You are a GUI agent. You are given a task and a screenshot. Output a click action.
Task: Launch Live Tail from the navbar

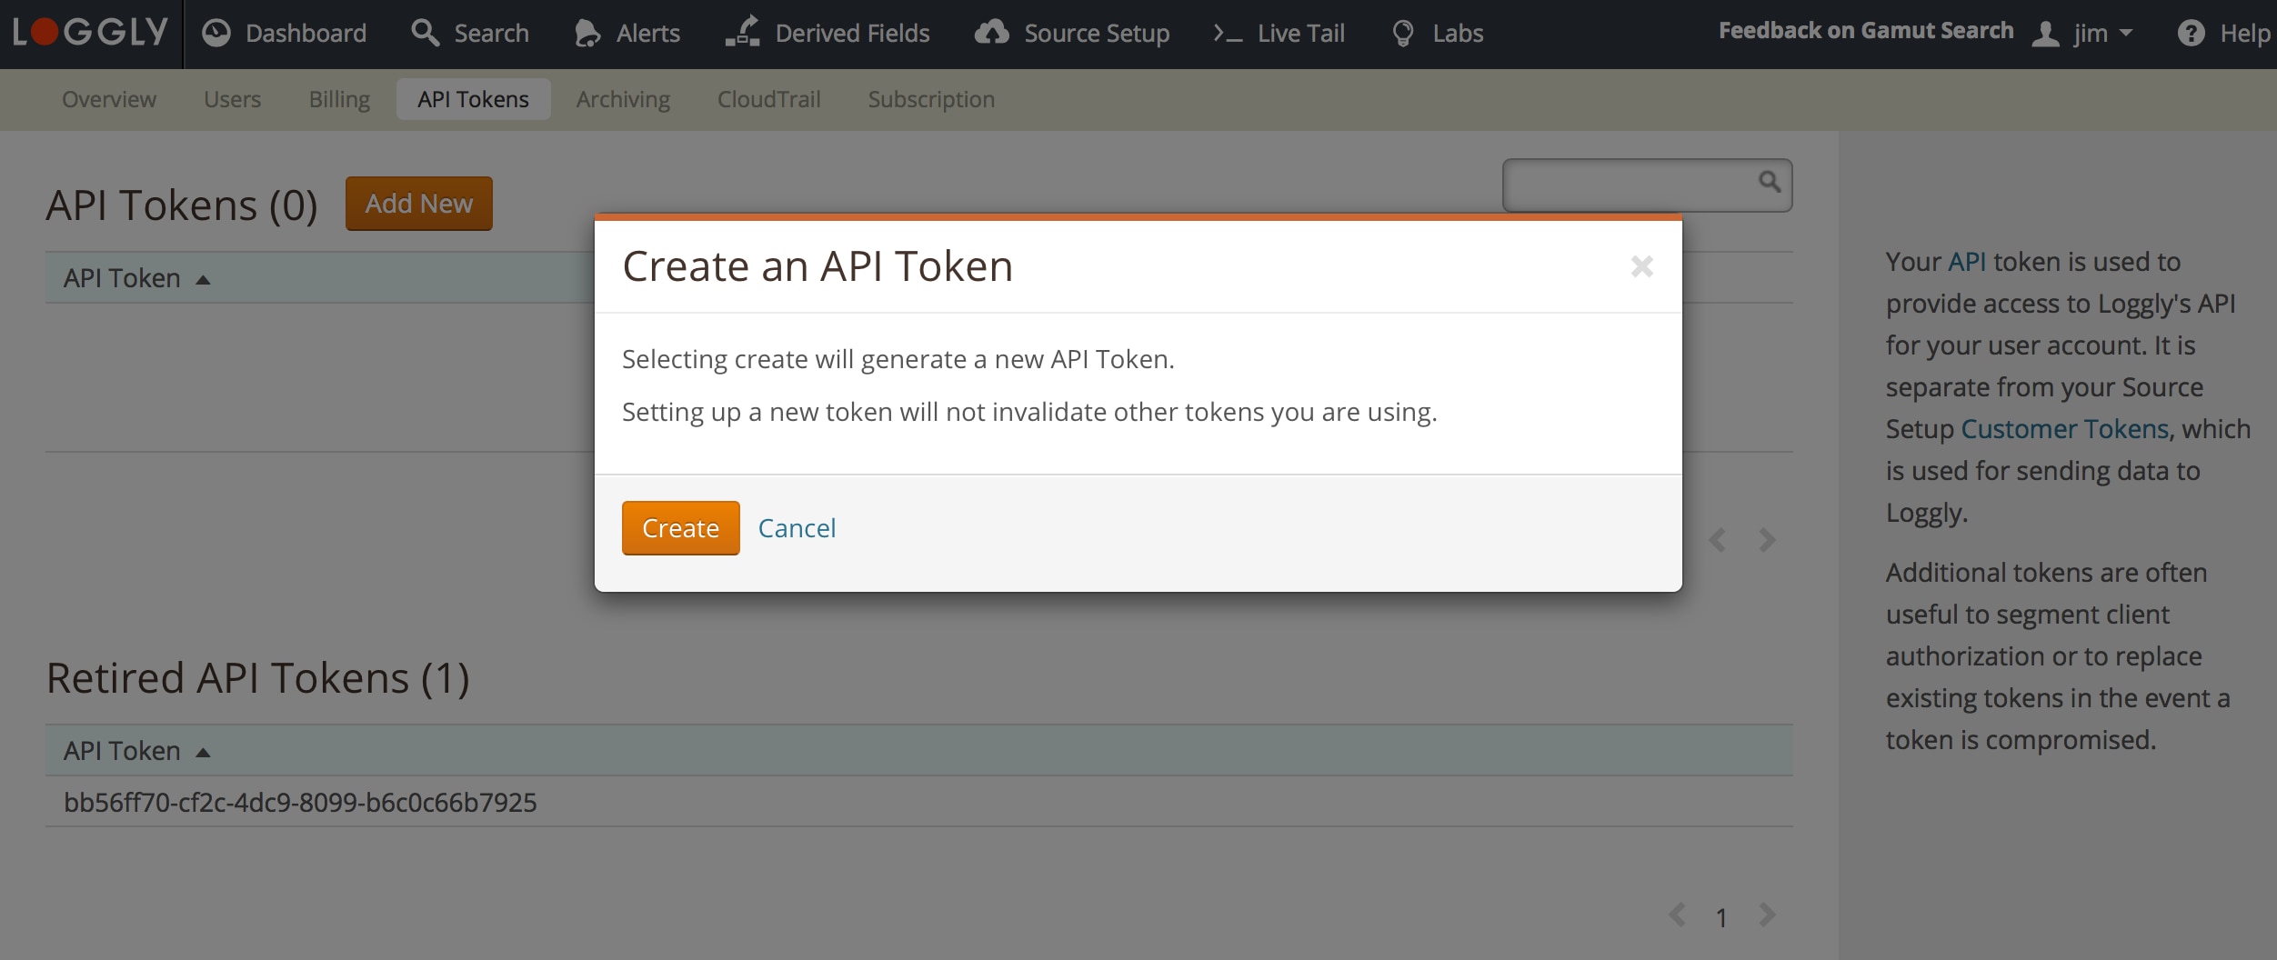tap(1279, 34)
